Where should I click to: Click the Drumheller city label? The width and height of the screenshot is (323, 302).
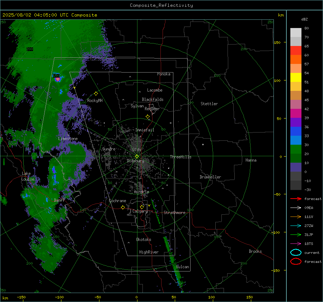click(x=210, y=177)
